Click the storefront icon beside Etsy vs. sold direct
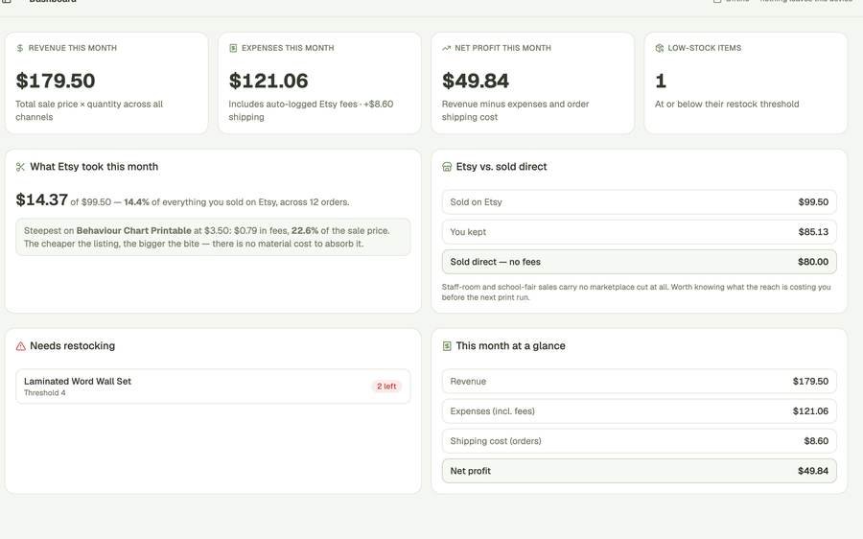The image size is (863, 539). tap(447, 167)
